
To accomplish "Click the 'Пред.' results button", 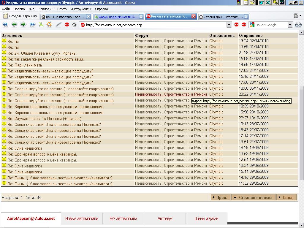I will [x=221, y=197].
